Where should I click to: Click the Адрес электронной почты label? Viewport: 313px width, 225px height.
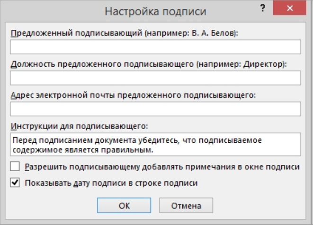click(x=133, y=95)
